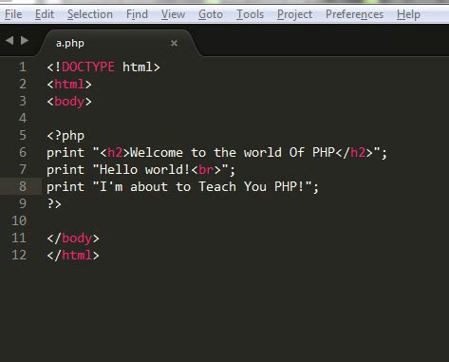Open the View menu
Viewport: 449px width, 362px height.
click(x=173, y=14)
